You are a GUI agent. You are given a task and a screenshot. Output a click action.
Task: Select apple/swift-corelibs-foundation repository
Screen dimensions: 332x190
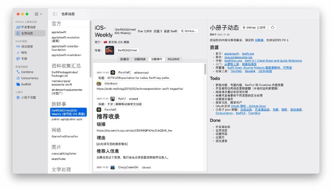click(x=65, y=48)
